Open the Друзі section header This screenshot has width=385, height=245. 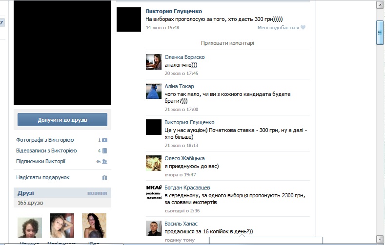26,193
